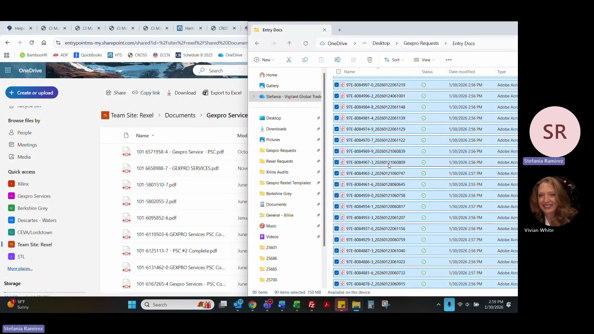Image resolution: width=594 pixels, height=334 pixels.
Task: Click ellipsis See more in Explorer toolbar
Action: click(x=449, y=60)
